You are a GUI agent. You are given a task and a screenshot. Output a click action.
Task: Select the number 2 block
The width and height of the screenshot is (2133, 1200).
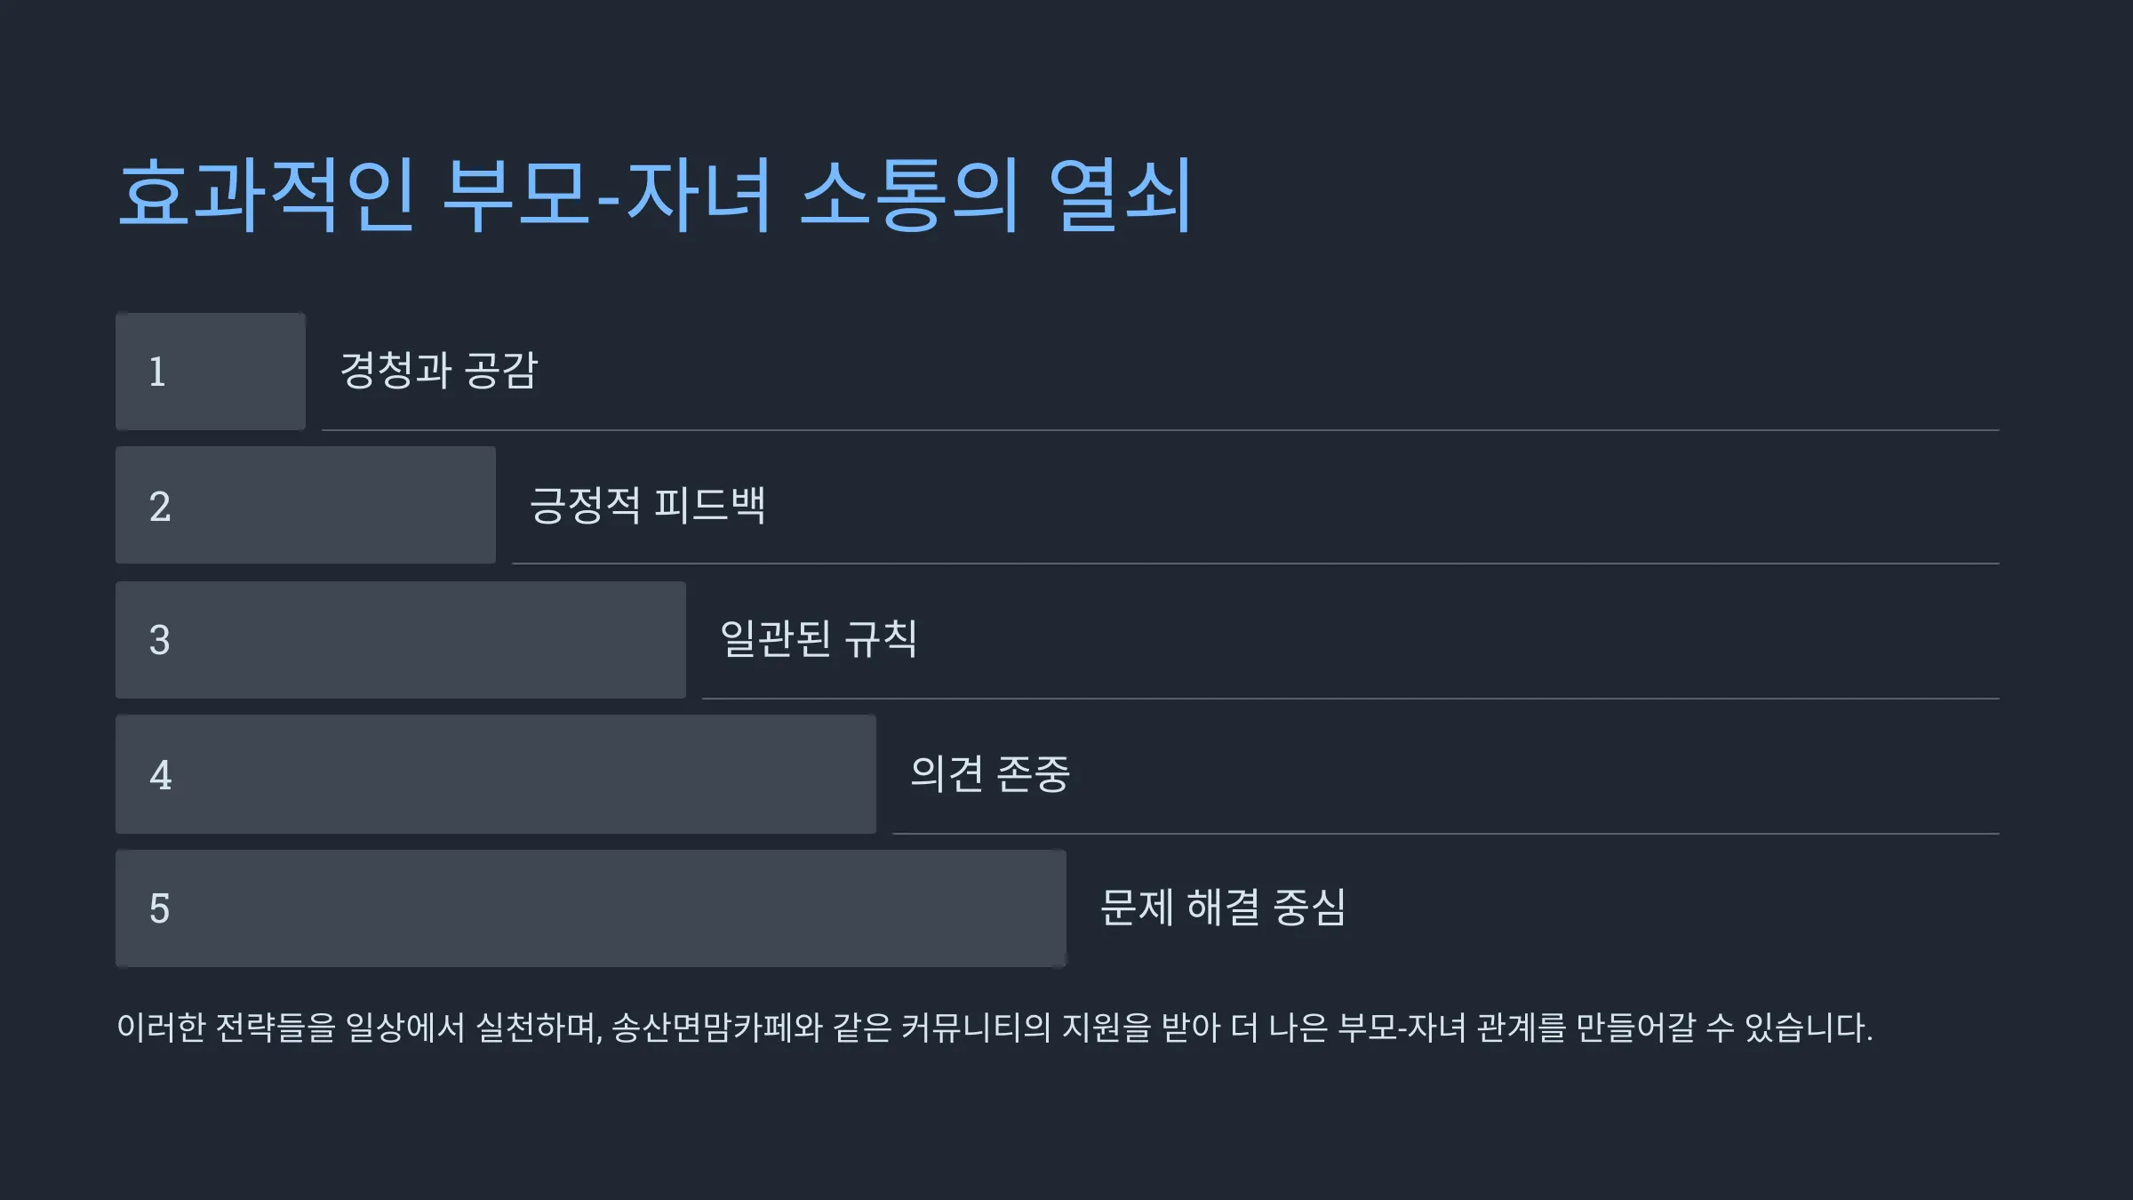(306, 505)
